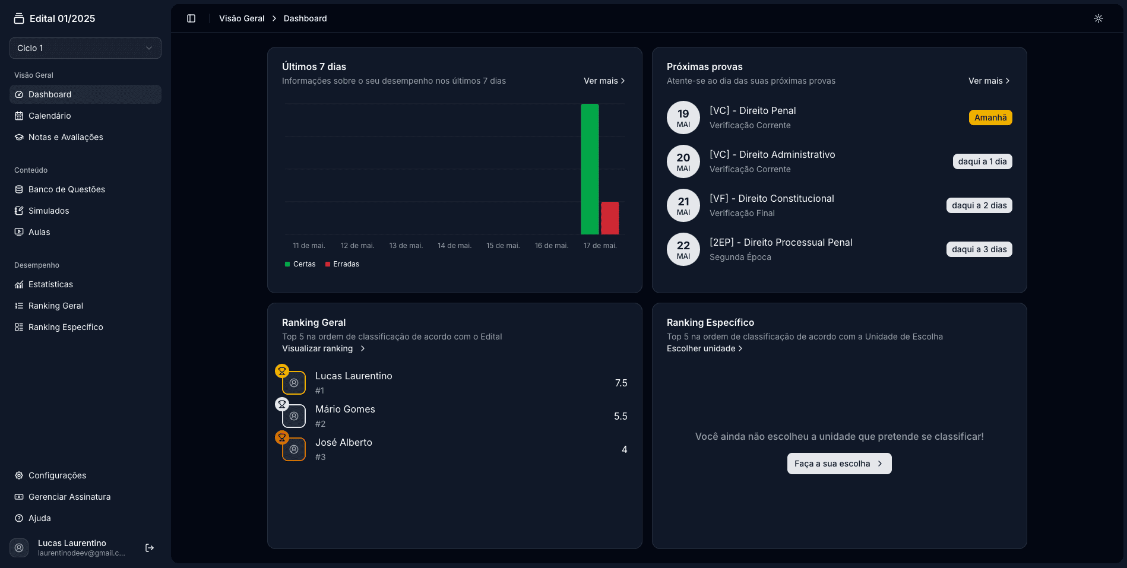This screenshot has height=568, width=1127.
Task: Open the Aulas video icon
Action: (x=19, y=232)
